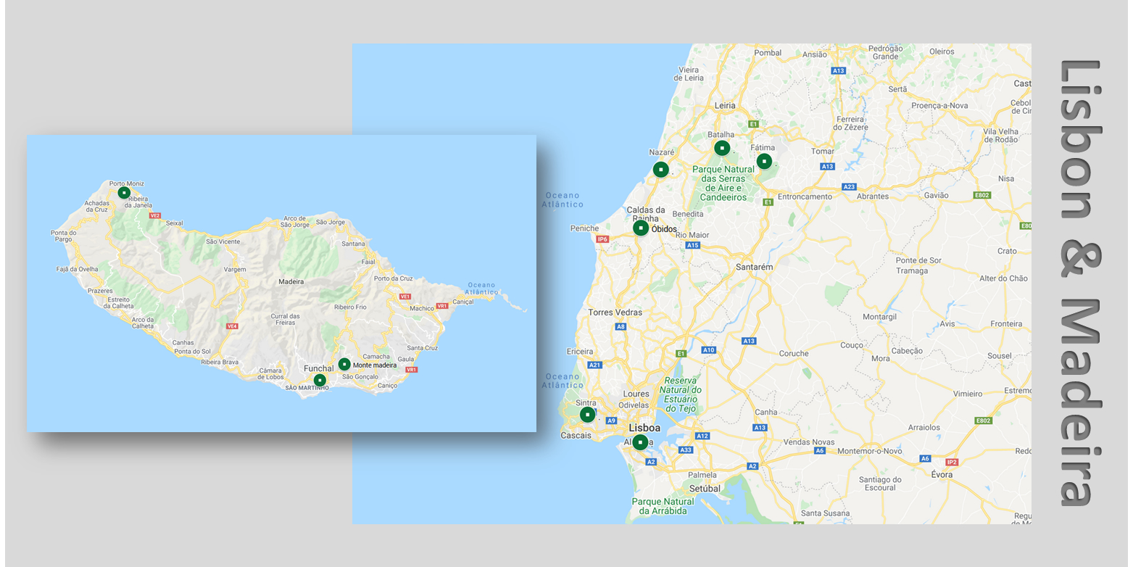Viewport: 1133px width, 567px height.
Task: Click the blue A23 road shield
Action: tap(849, 186)
